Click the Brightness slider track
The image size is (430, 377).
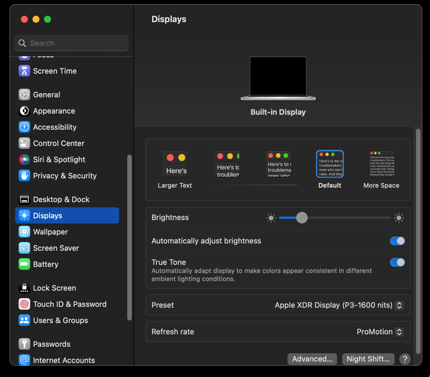(x=347, y=218)
